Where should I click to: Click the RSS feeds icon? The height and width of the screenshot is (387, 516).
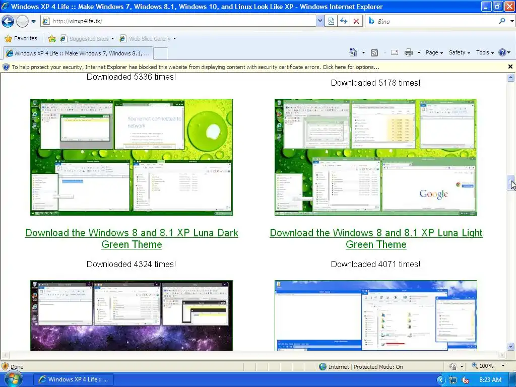click(x=374, y=52)
